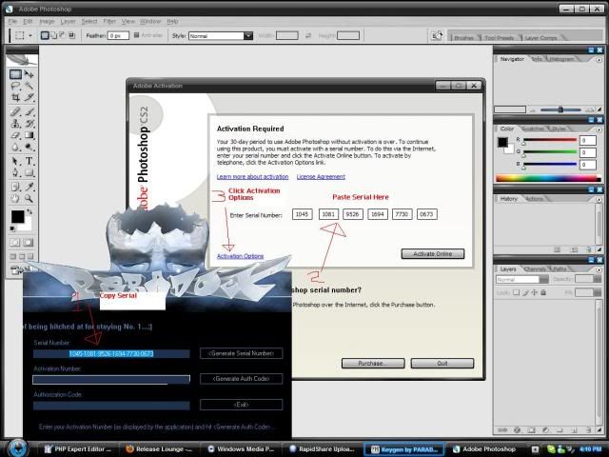Click the foreground color swatch in toolbox
The height and width of the screenshot is (457, 609).
point(17,217)
